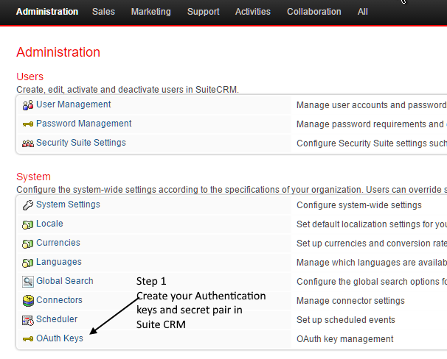Screen dimensions: 447x359
Task: Click the 'Users' section heading
Action: point(30,77)
